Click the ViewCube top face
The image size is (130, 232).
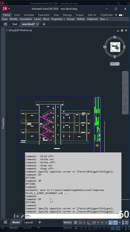pos(115,47)
